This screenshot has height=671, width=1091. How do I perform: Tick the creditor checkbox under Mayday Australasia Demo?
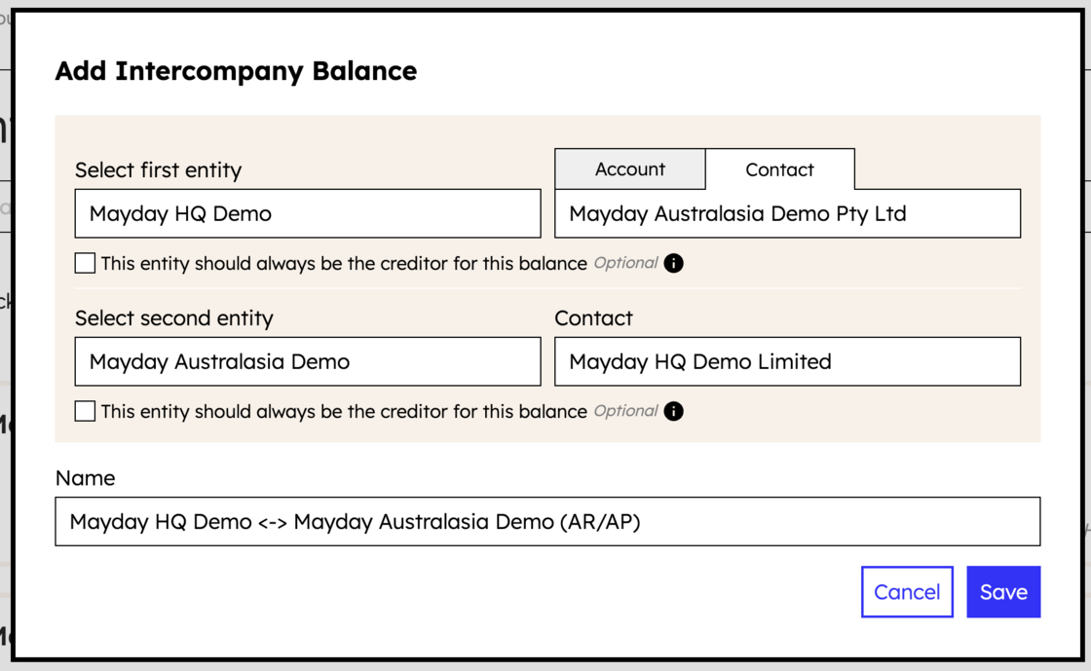[85, 411]
